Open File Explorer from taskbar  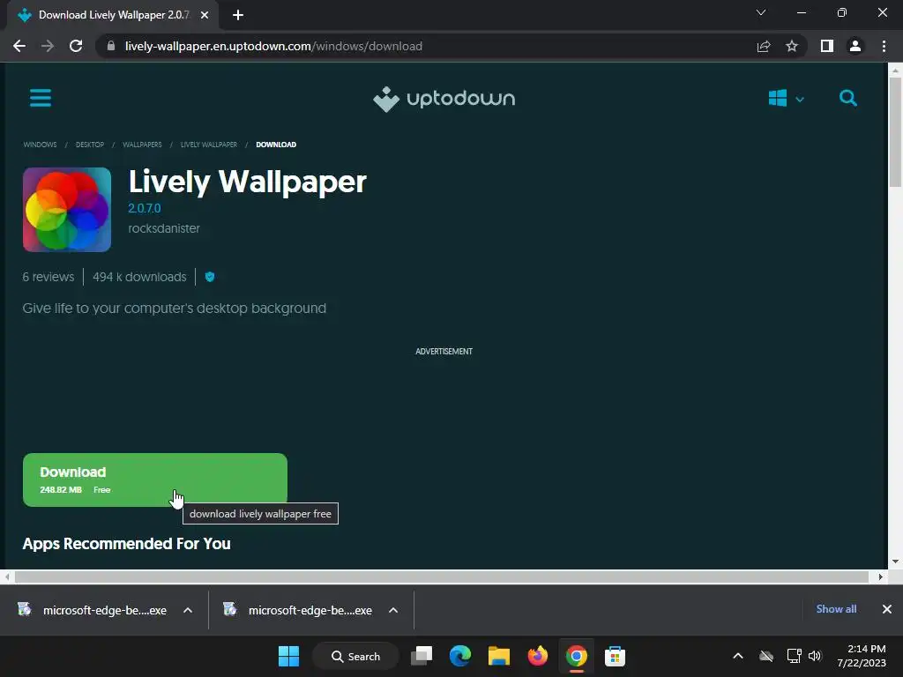click(499, 656)
